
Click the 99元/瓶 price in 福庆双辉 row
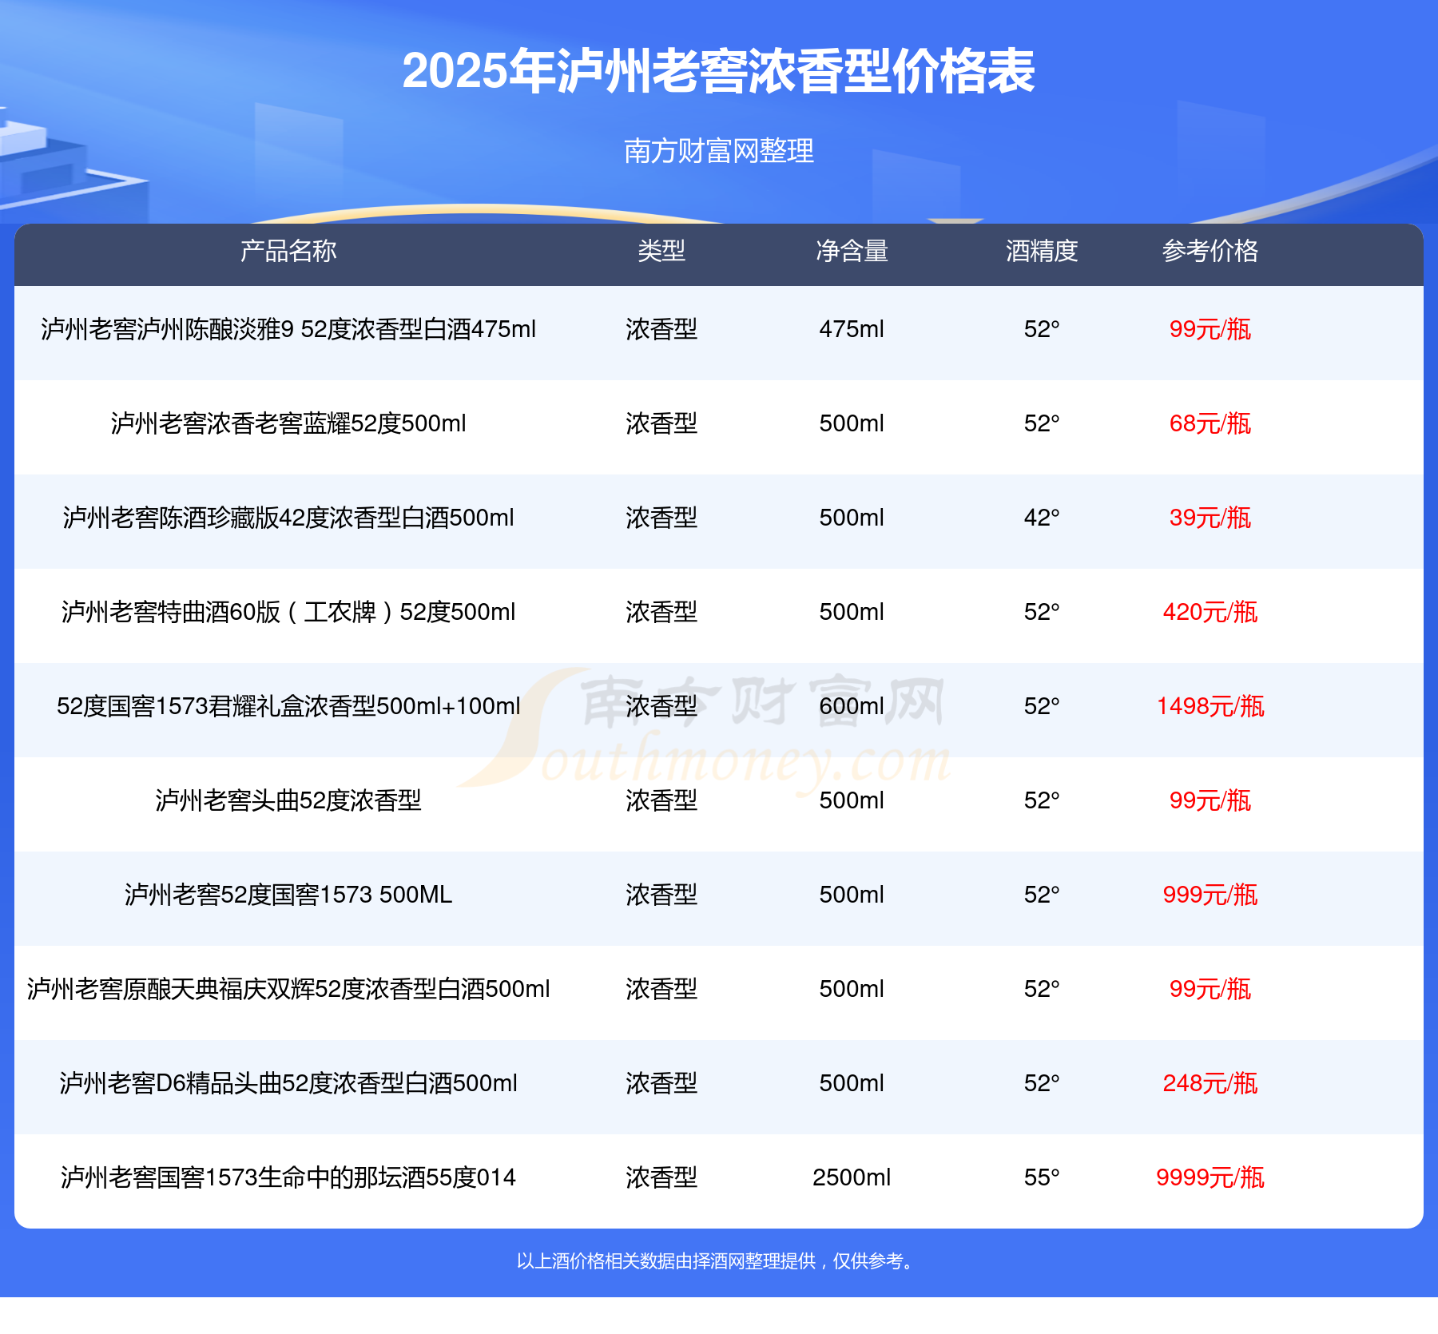tap(1210, 989)
